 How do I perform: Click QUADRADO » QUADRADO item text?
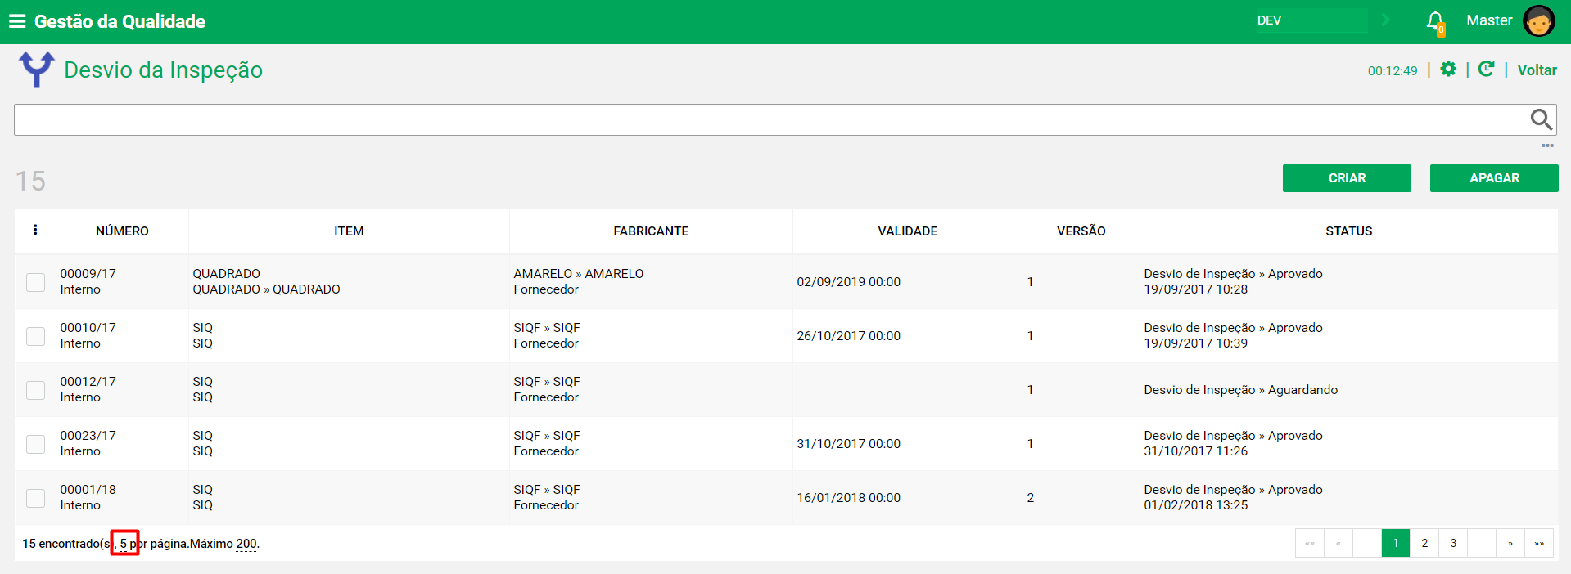tap(266, 289)
